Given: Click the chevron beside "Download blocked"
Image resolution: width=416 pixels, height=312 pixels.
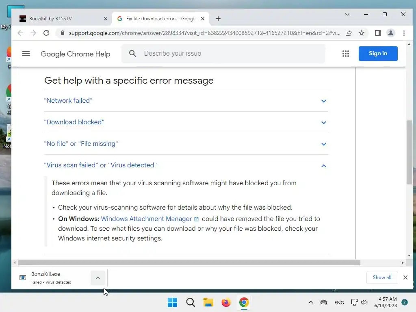Looking at the screenshot, I should pyautogui.click(x=323, y=123).
